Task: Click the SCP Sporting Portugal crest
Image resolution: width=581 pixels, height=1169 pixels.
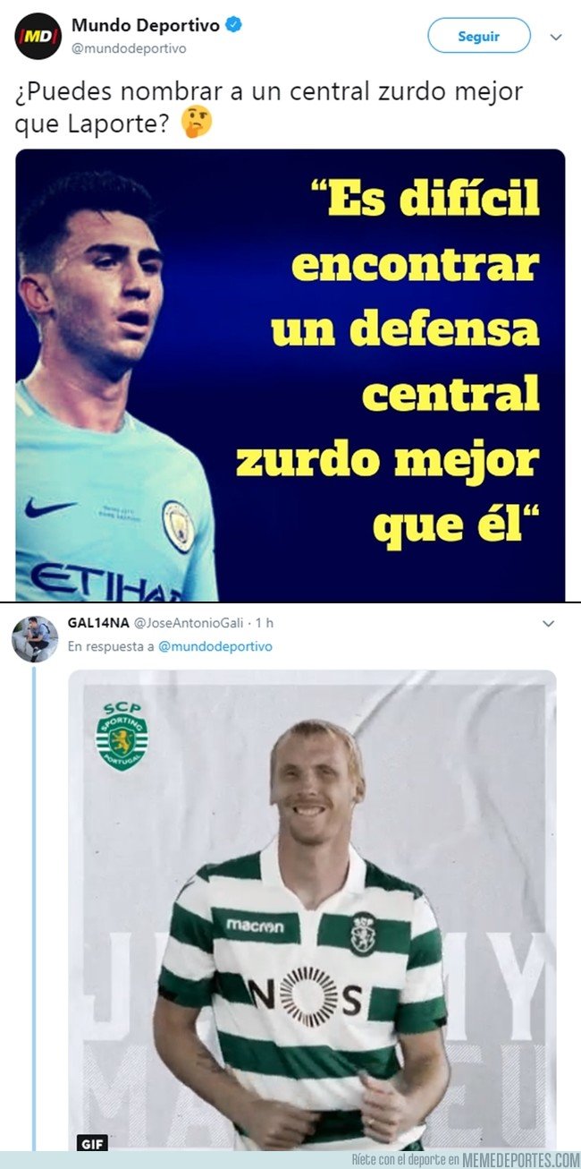Action: (122, 736)
